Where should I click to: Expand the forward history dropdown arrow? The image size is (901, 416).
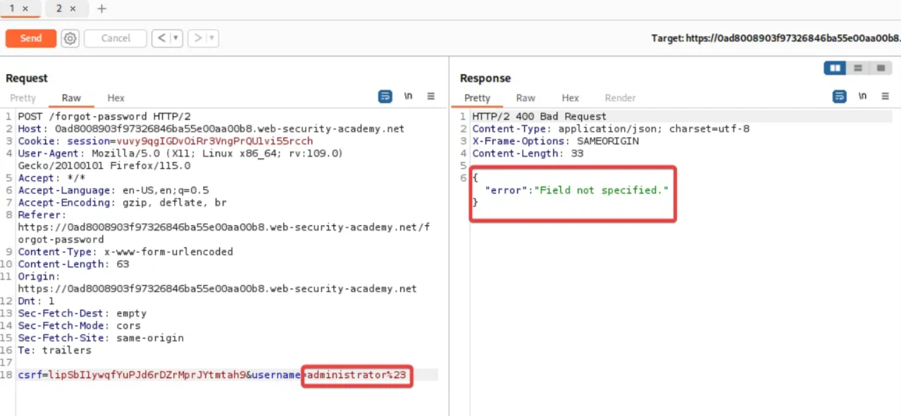(211, 39)
